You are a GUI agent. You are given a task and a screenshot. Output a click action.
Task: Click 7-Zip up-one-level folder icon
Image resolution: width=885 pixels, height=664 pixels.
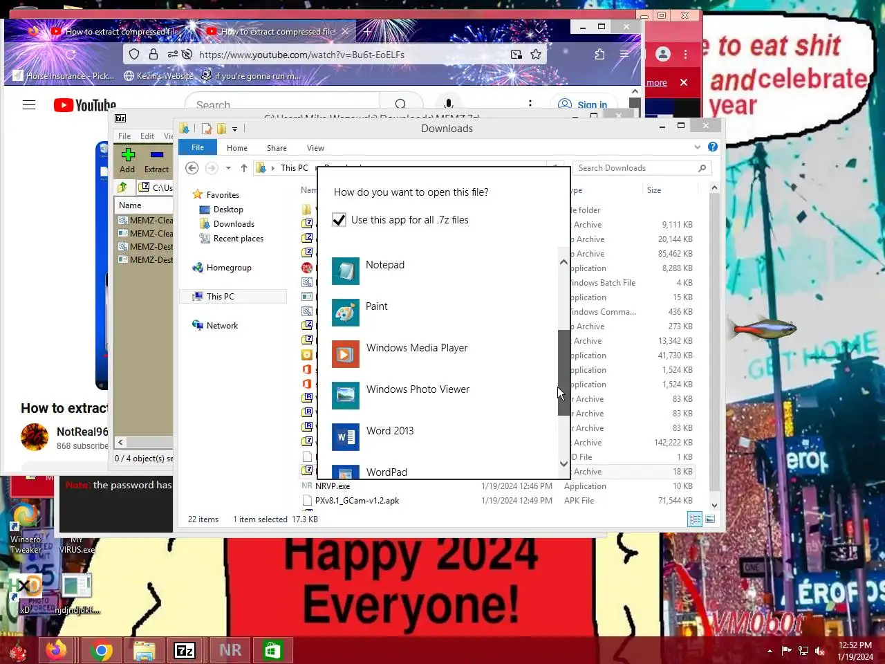pos(122,187)
